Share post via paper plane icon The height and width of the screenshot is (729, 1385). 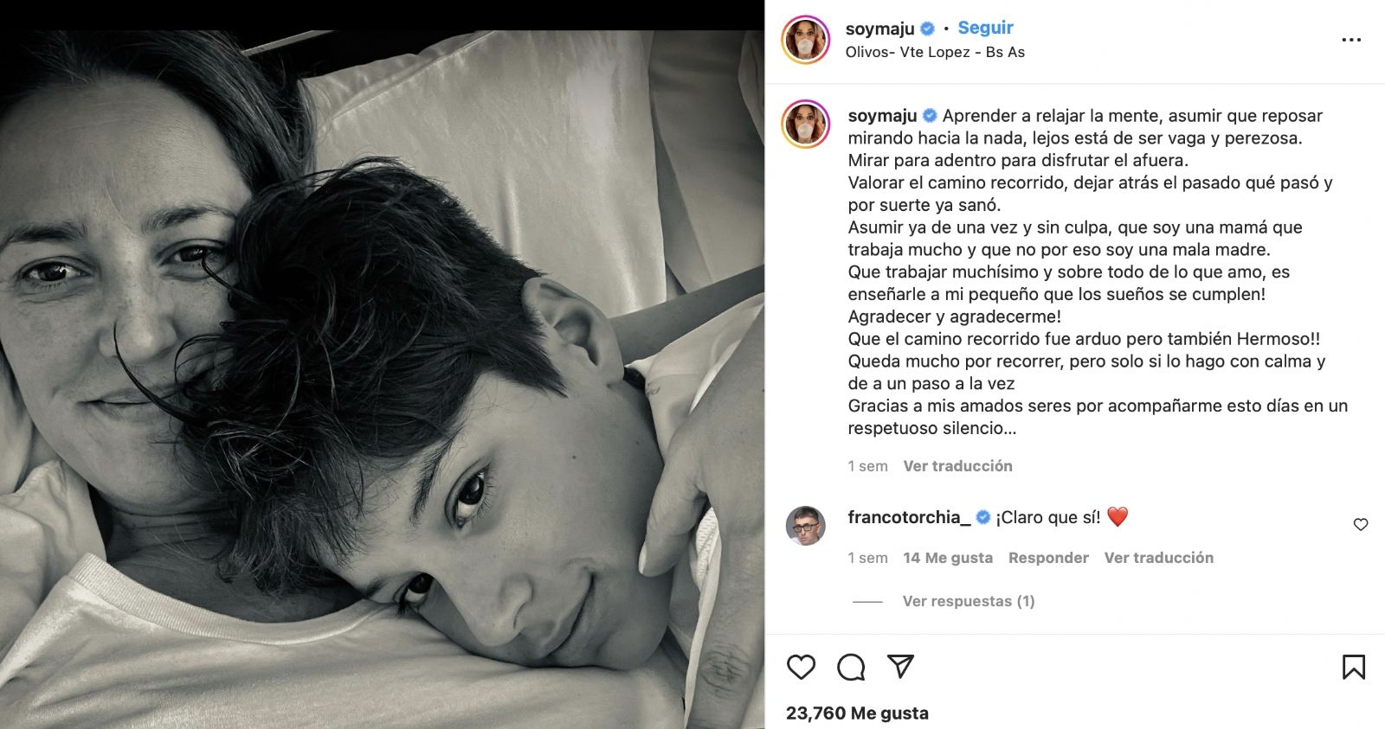(x=900, y=666)
